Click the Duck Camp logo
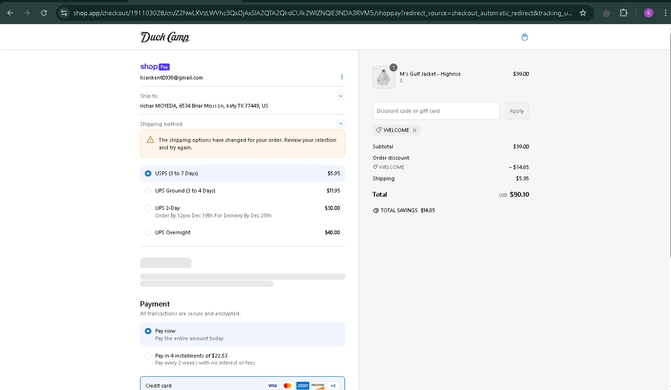Screen dimensions: 671x390 165,37
